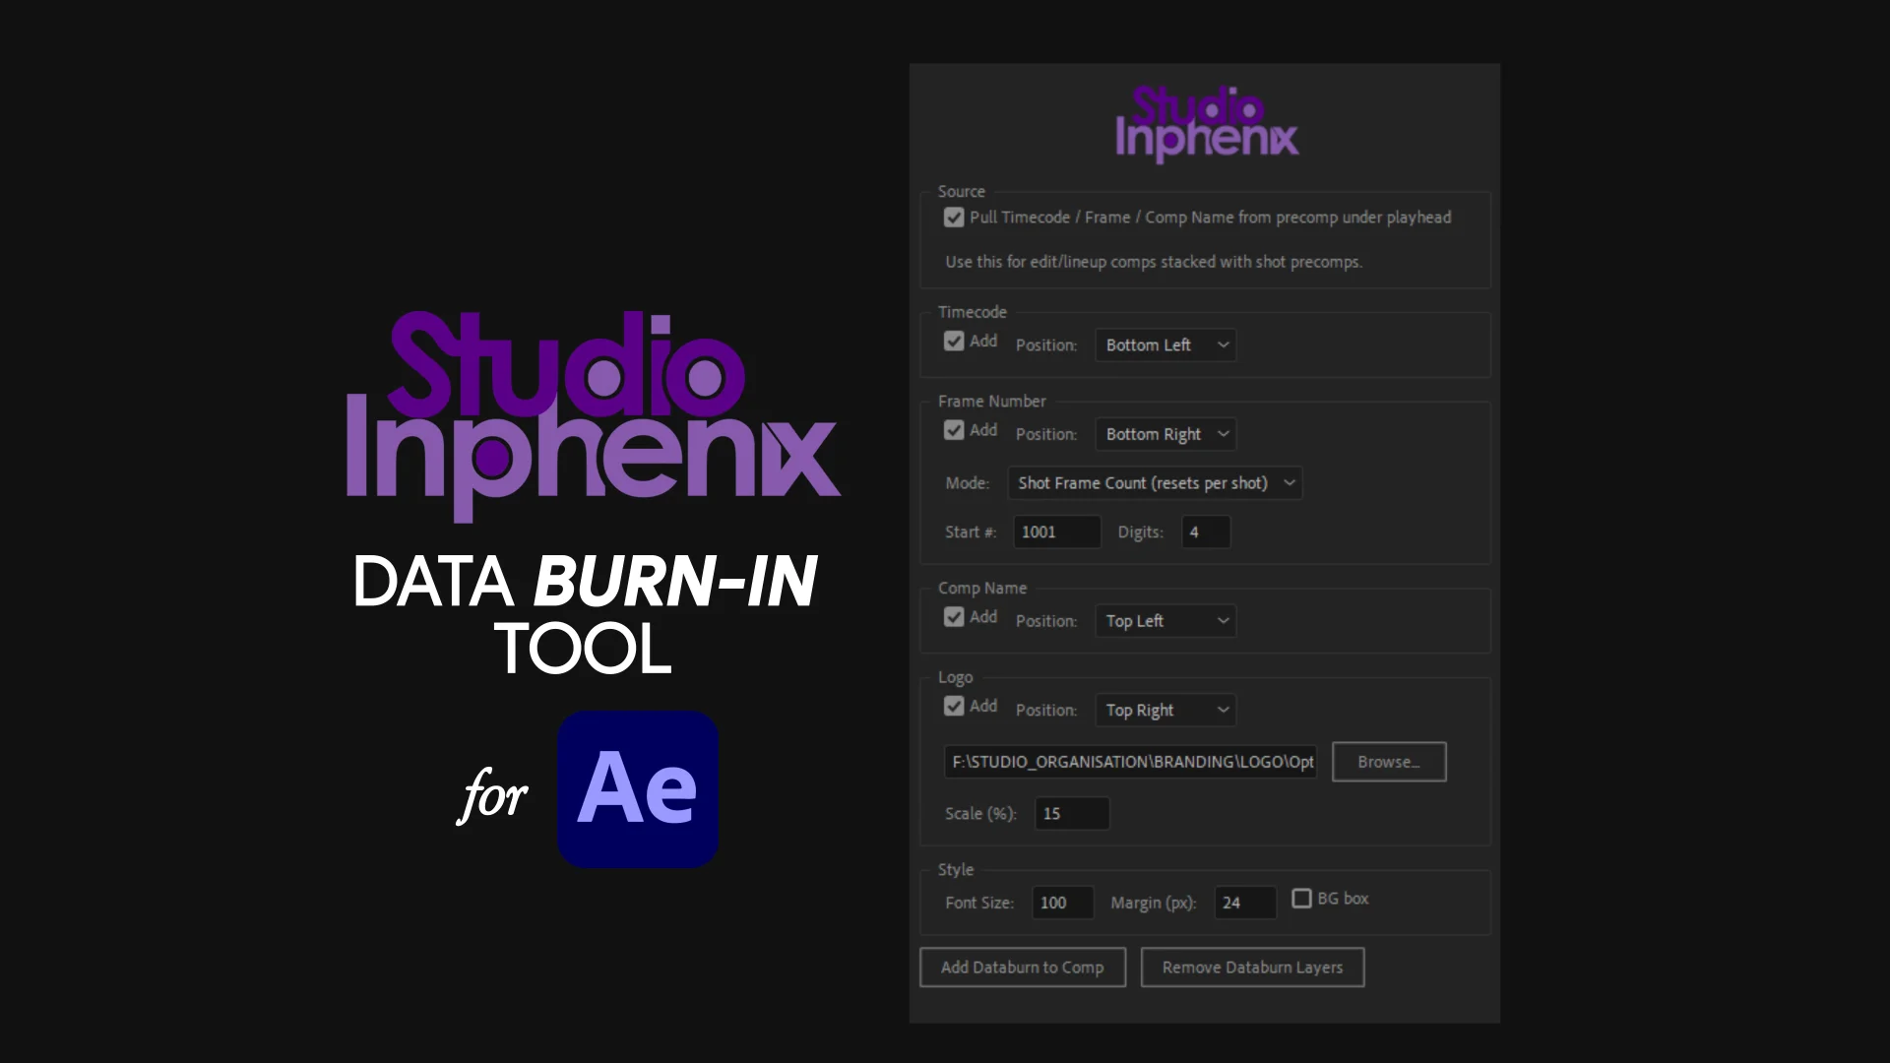Click the 'TOOL' heading text
Image resolution: width=1890 pixels, height=1063 pixels.
click(x=583, y=649)
